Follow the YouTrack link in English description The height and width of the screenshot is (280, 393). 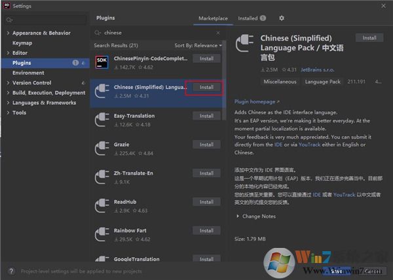(x=310, y=145)
